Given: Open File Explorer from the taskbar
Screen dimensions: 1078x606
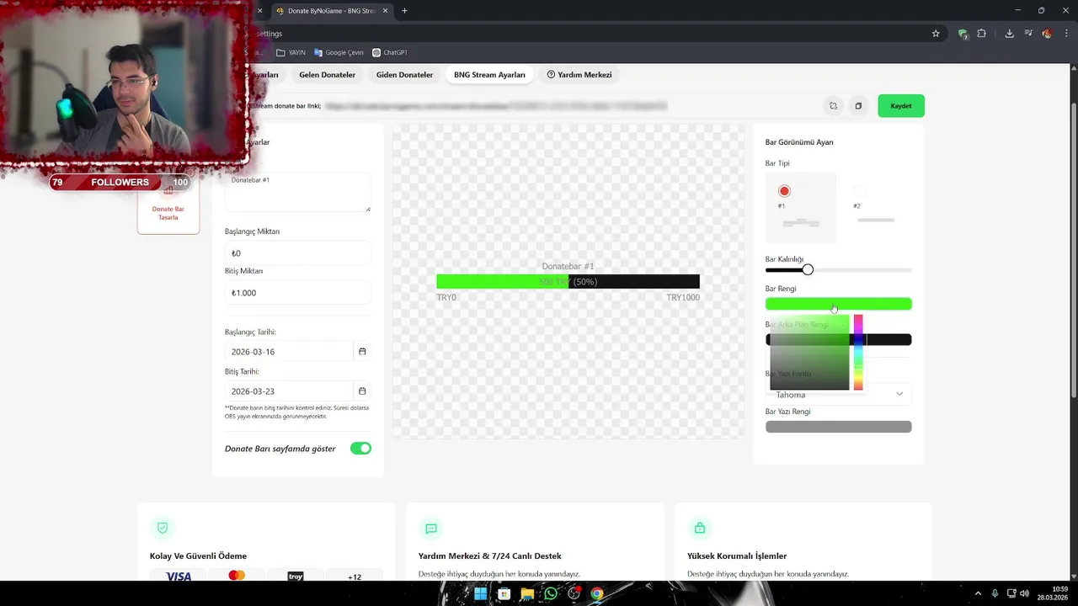Looking at the screenshot, I should pyautogui.click(x=527, y=593).
